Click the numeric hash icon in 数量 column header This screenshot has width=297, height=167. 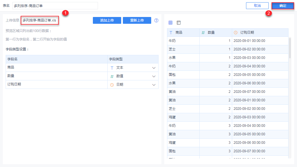pos(203,33)
